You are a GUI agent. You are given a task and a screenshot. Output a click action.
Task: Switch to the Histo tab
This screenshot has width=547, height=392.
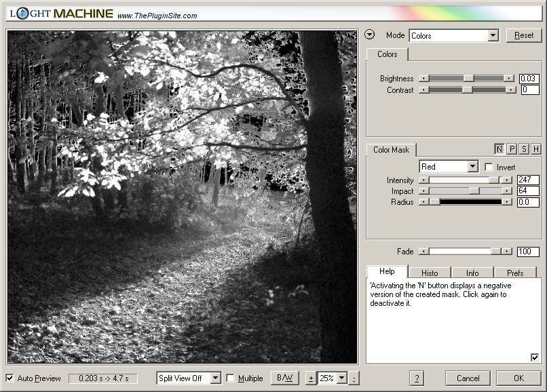click(x=430, y=273)
